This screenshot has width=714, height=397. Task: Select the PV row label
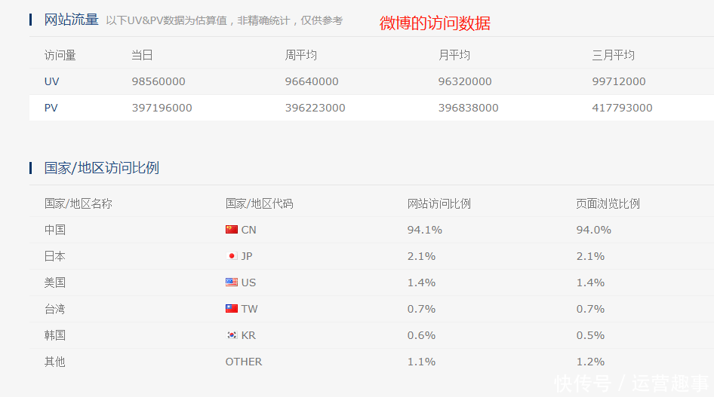click(51, 108)
